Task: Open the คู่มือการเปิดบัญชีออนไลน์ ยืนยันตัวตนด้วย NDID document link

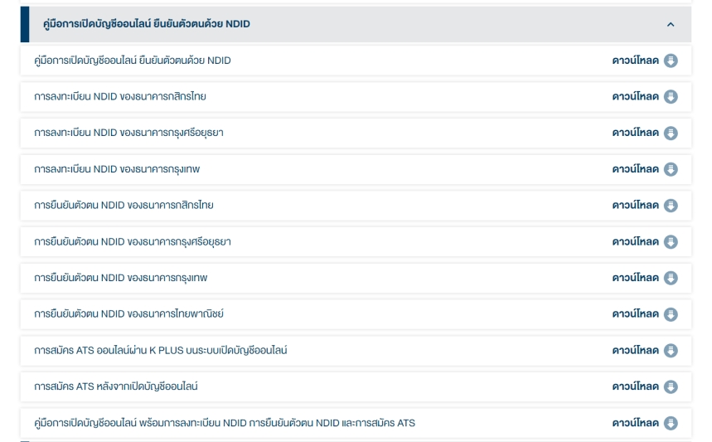Action: tap(133, 61)
